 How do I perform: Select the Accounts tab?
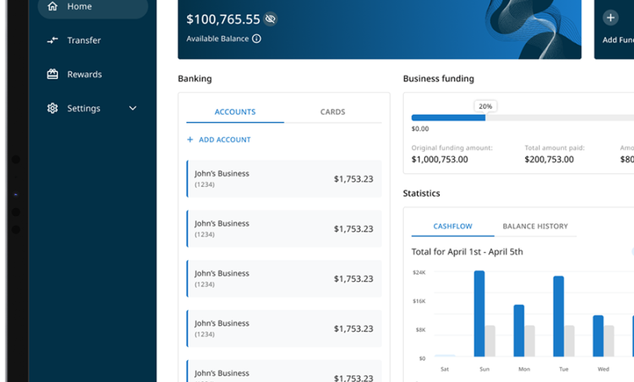[x=235, y=112]
